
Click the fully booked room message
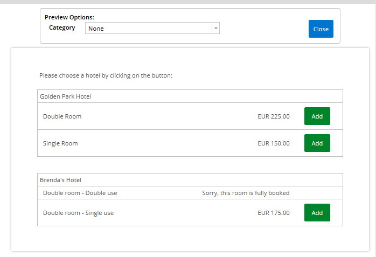[246, 193]
